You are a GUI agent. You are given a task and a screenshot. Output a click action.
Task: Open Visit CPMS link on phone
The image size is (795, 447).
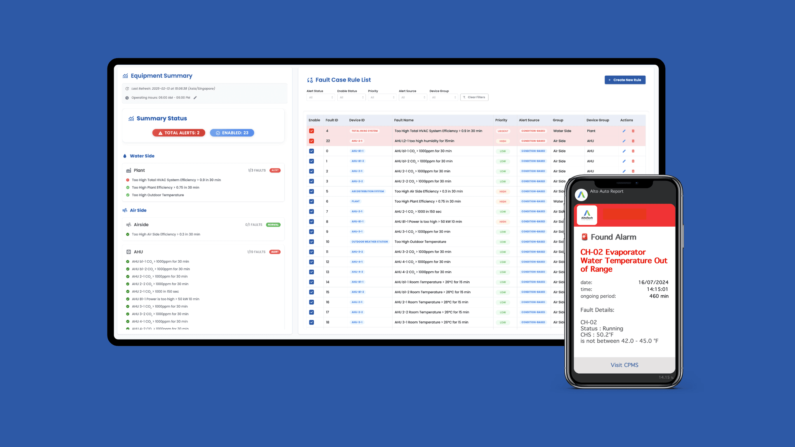(624, 365)
